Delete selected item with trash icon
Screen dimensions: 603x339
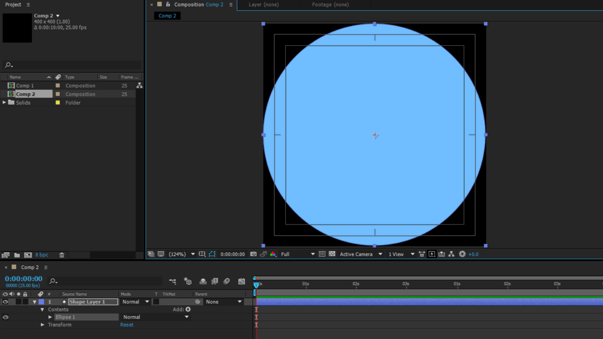(62, 255)
